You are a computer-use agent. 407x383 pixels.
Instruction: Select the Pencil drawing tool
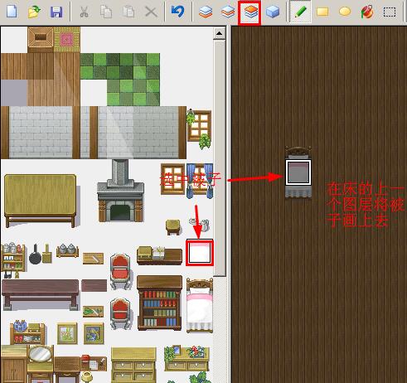301,12
